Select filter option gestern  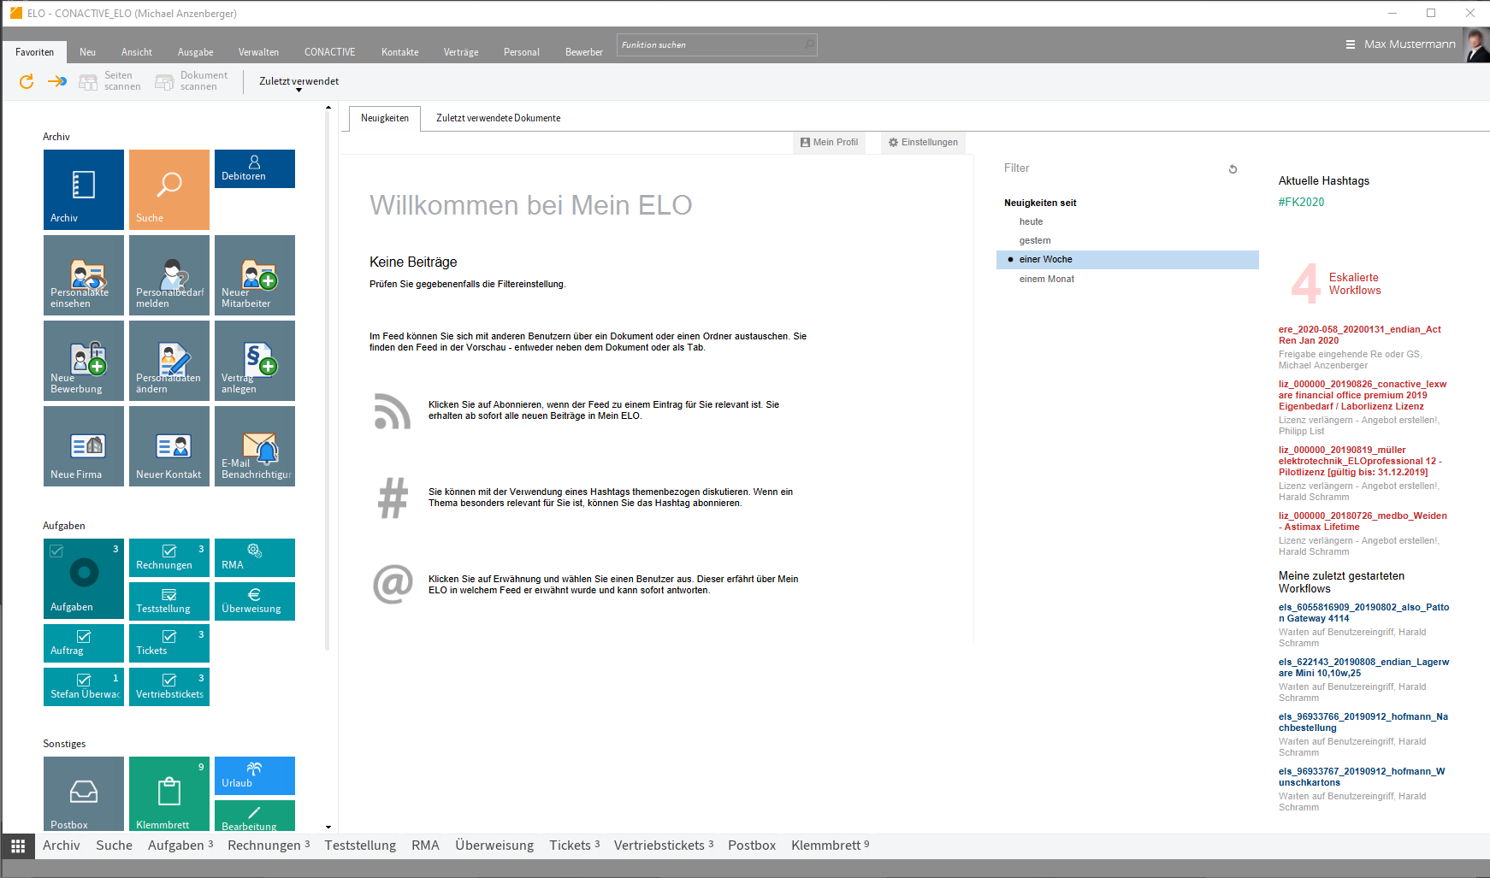[1035, 240]
